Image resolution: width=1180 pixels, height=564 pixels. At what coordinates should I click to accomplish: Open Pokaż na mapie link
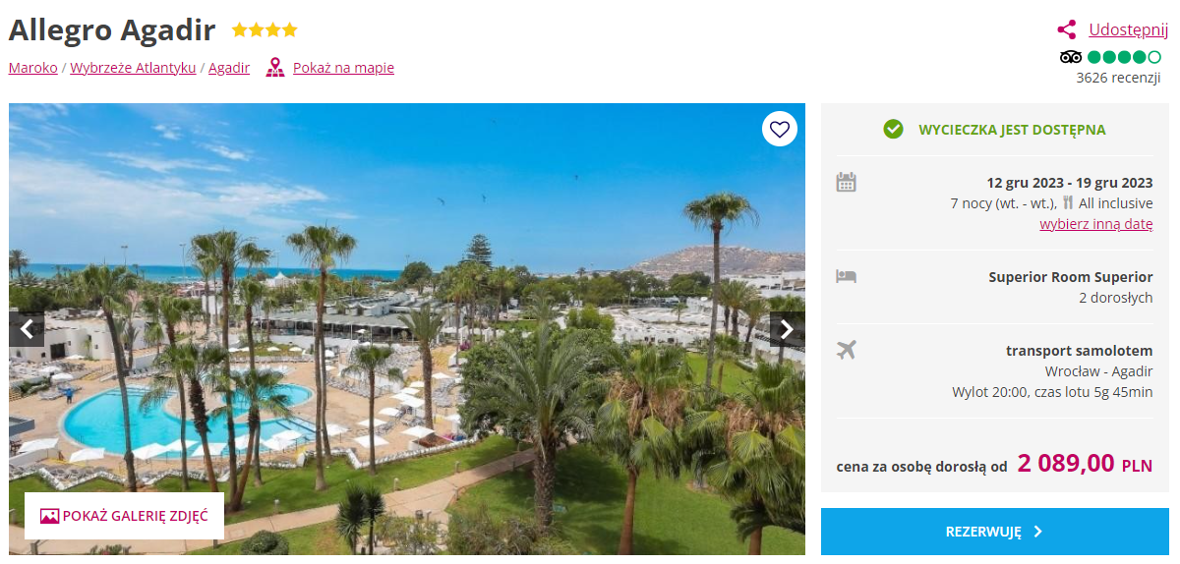pyautogui.click(x=343, y=68)
